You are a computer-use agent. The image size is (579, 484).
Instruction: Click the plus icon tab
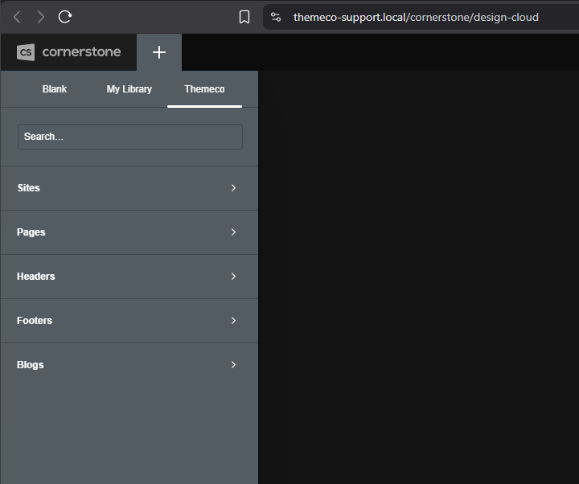159,52
